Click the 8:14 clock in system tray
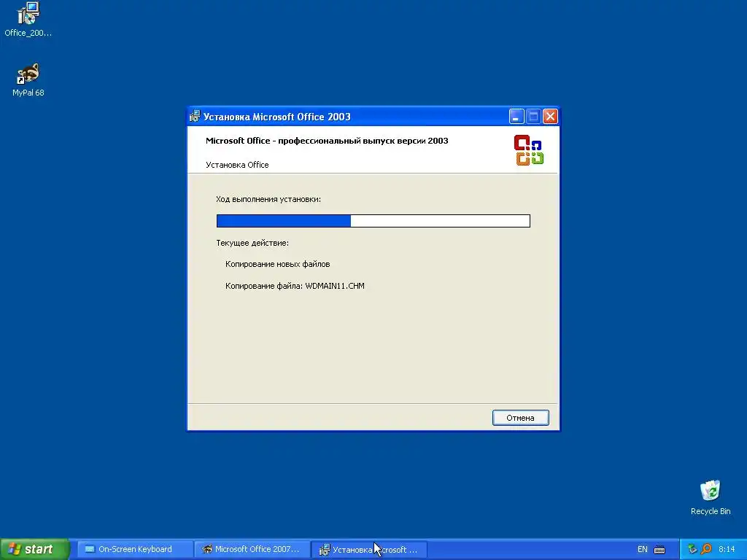Screen dimensions: 747x560 pos(727,549)
